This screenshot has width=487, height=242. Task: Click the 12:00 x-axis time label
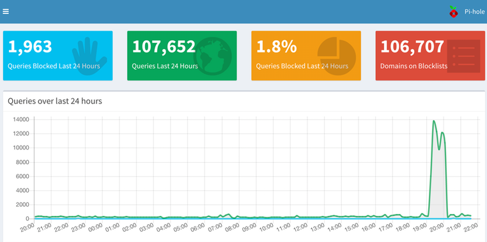[300, 229]
